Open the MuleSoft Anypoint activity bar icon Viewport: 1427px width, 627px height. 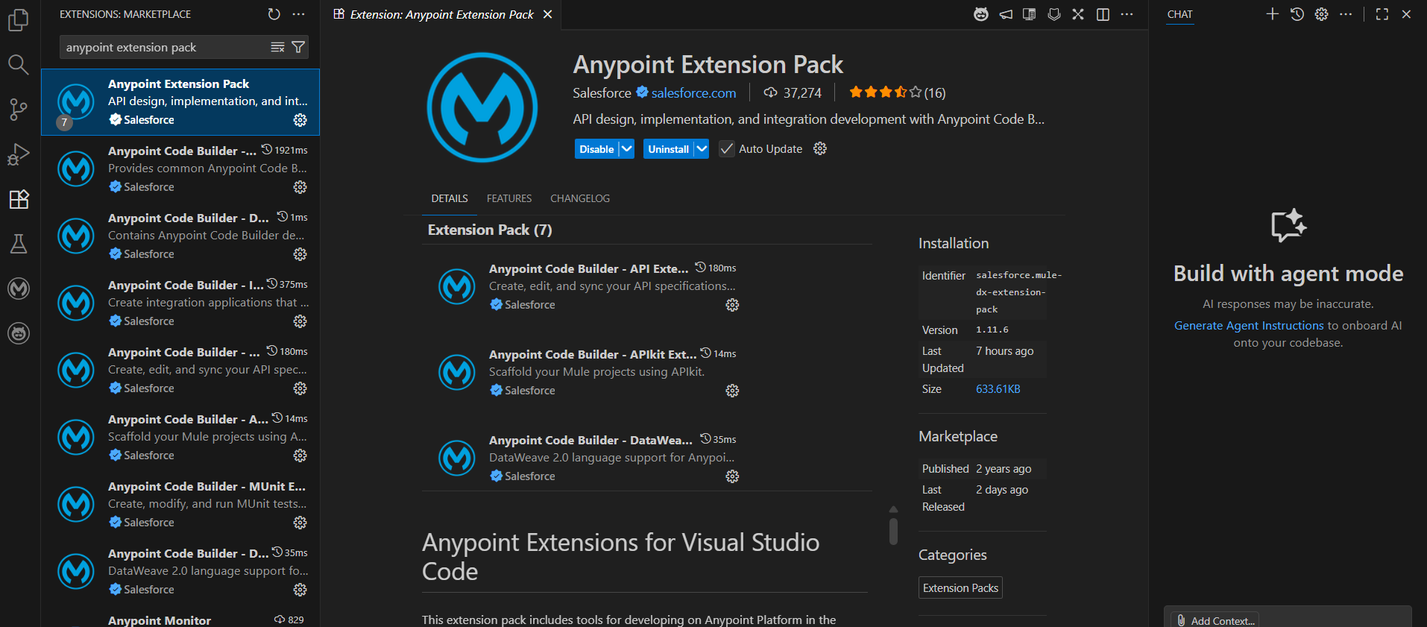coord(18,289)
